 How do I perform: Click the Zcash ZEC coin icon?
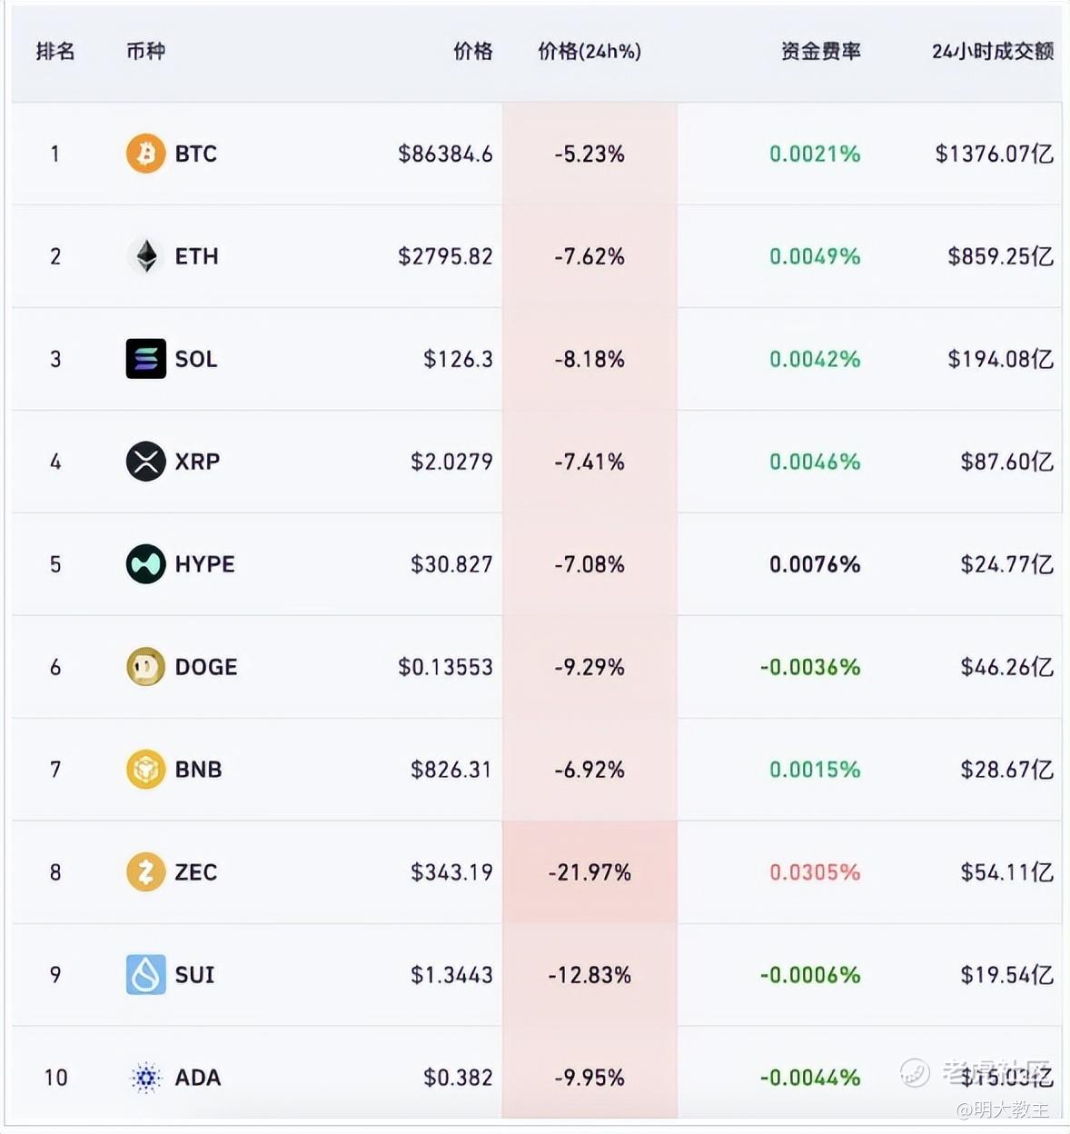coord(145,872)
